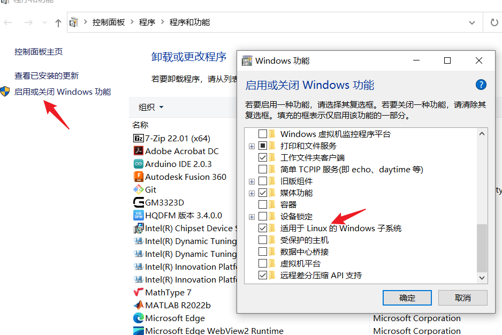This screenshot has height=335, width=502.
Task: Open the recent locations dropdown arrow
Action: [x=44, y=22]
